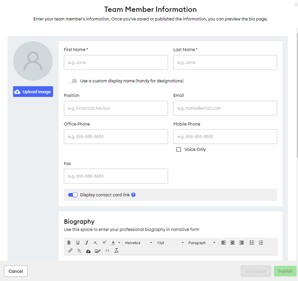The width and height of the screenshot is (298, 281).
Task: Click the Cancel button
Action: (16, 271)
